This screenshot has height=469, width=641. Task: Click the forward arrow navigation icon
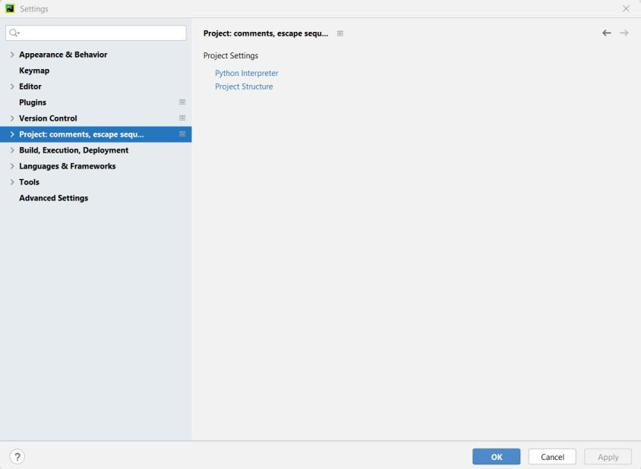[624, 33]
